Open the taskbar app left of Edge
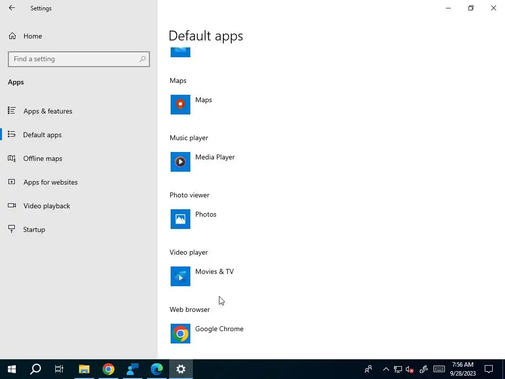 [132, 369]
